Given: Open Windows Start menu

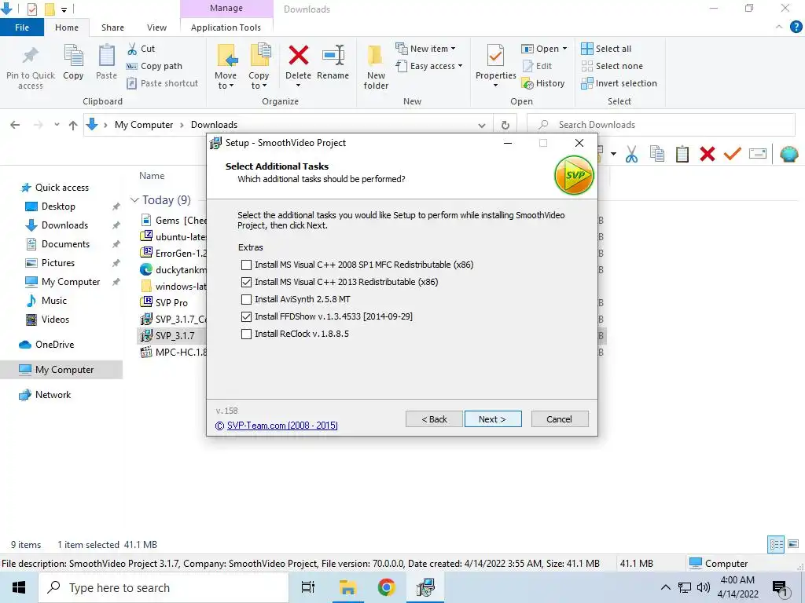Looking at the screenshot, I should (x=19, y=587).
